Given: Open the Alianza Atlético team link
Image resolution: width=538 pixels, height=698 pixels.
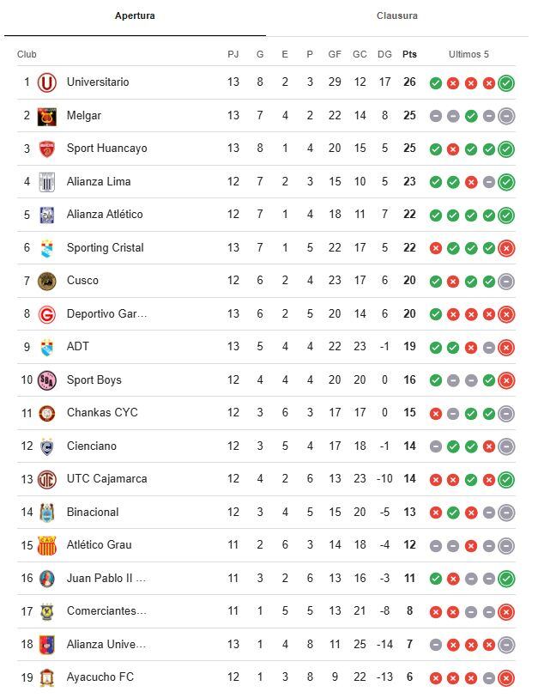Looking at the screenshot, I should 105,215.
